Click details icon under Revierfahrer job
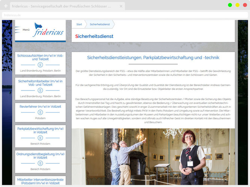 coord(40,112)
